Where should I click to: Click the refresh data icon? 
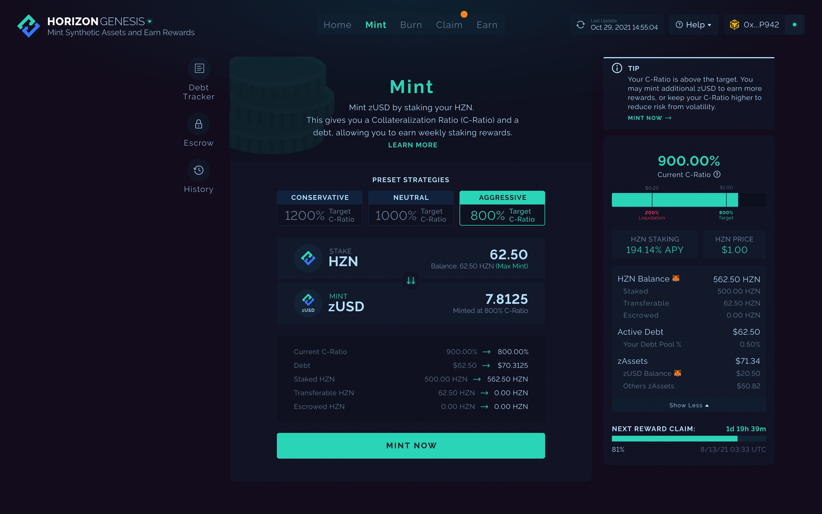click(x=580, y=25)
